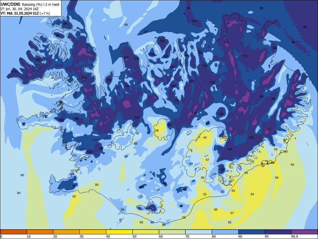Viewport: 318px width, 239px height.
Task: Select the 10–20 orange legend swatch
Action: 40,232
